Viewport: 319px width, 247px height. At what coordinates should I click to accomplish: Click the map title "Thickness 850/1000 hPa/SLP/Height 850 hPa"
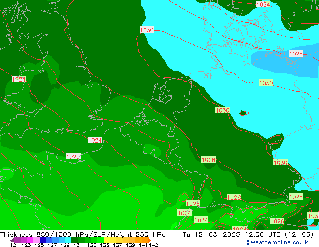point(83,235)
